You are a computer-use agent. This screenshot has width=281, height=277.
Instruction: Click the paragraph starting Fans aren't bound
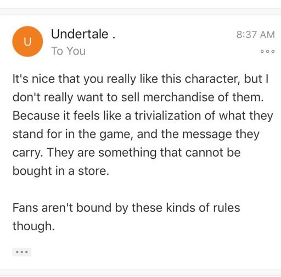(126, 217)
